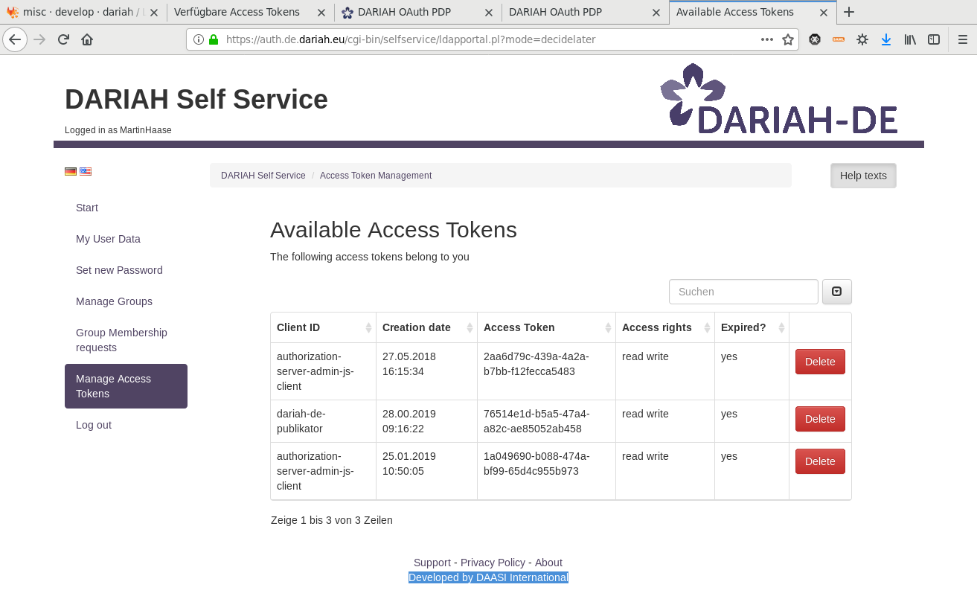977x599 pixels.
Task: Delete token created 25.01.2019
Action: (x=820, y=461)
